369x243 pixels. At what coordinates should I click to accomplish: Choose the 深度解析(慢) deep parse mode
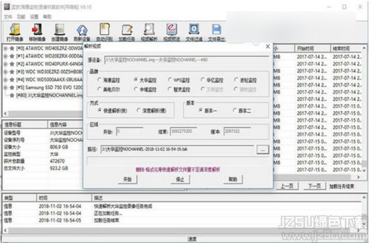pos(139,110)
